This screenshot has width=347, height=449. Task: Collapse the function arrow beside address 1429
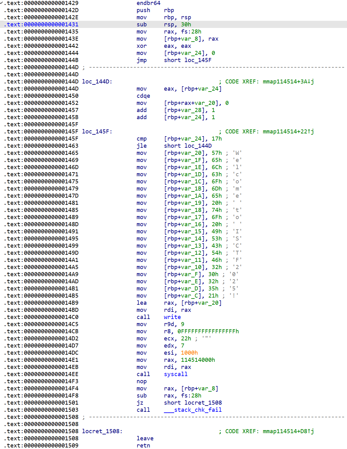[2, 3]
